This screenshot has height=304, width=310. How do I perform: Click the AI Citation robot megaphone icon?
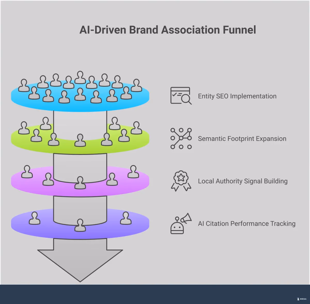(181, 223)
